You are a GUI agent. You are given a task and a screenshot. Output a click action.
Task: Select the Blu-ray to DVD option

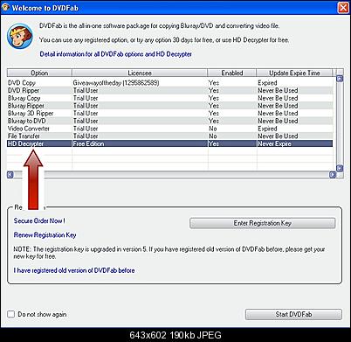(169, 121)
